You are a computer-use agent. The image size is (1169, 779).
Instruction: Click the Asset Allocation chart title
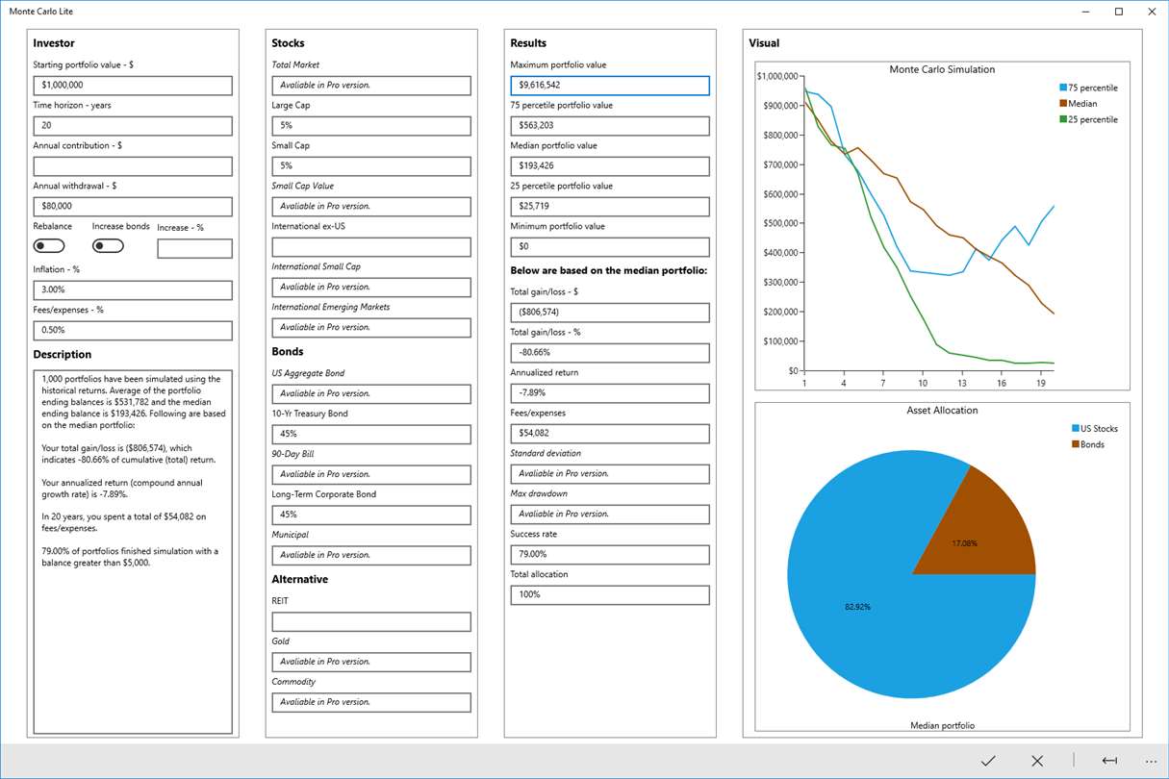[x=942, y=411]
